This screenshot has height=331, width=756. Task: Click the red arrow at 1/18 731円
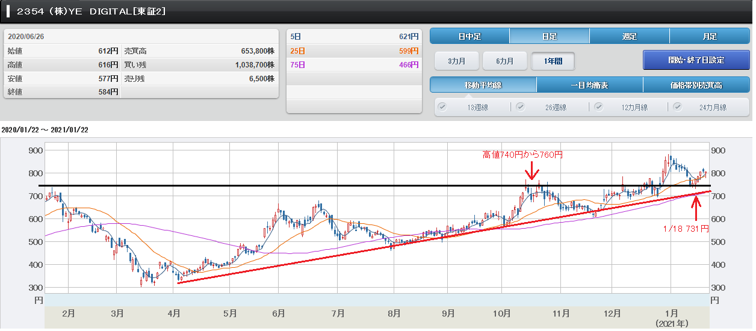click(696, 209)
